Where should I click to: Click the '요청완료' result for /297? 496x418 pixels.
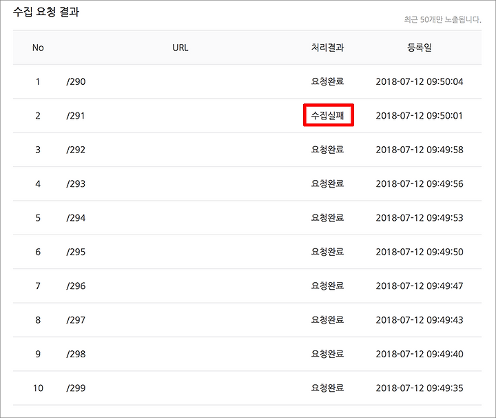[x=327, y=320]
